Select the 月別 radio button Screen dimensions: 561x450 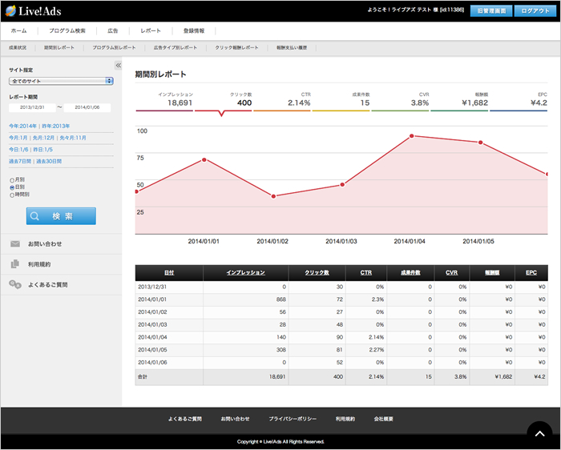[12, 180]
